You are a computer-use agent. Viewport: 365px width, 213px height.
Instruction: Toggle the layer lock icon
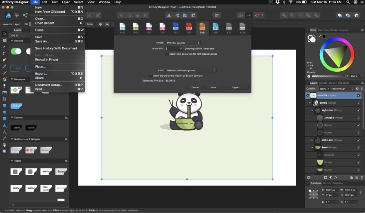(362, 89)
